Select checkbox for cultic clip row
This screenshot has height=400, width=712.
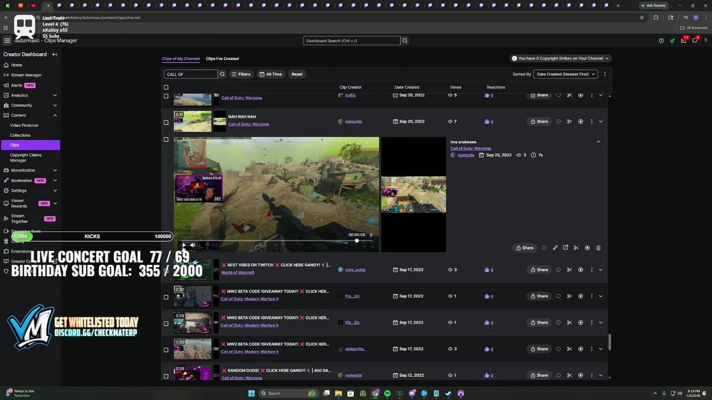[166, 96]
